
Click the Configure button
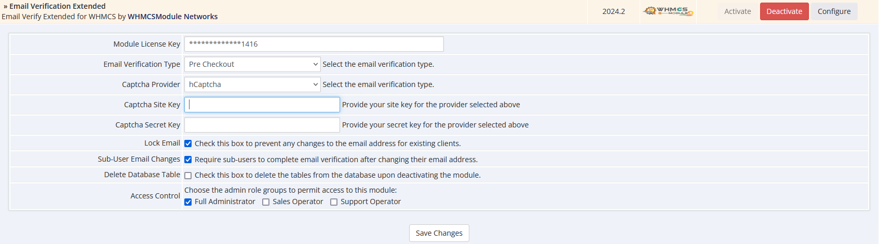[x=834, y=11]
